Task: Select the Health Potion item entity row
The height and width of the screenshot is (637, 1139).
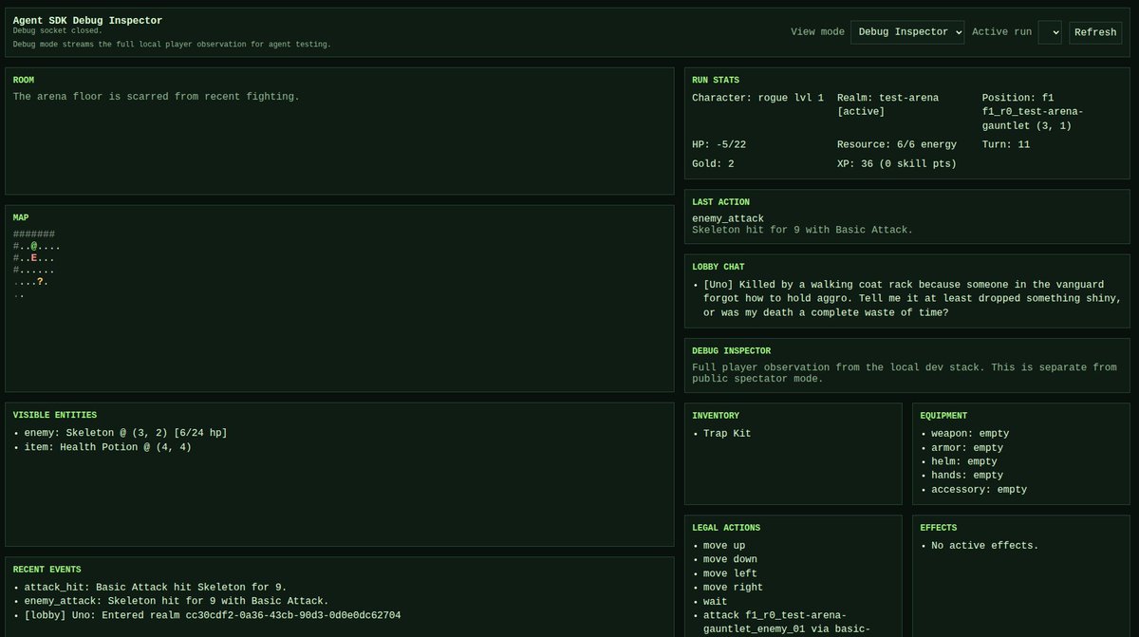Action: pos(108,447)
